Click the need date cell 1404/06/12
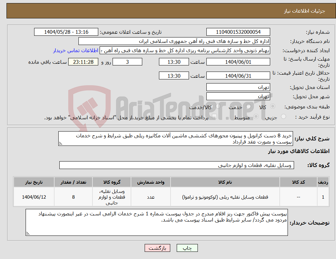The height and width of the screenshot is (259, 336). tap(34, 197)
